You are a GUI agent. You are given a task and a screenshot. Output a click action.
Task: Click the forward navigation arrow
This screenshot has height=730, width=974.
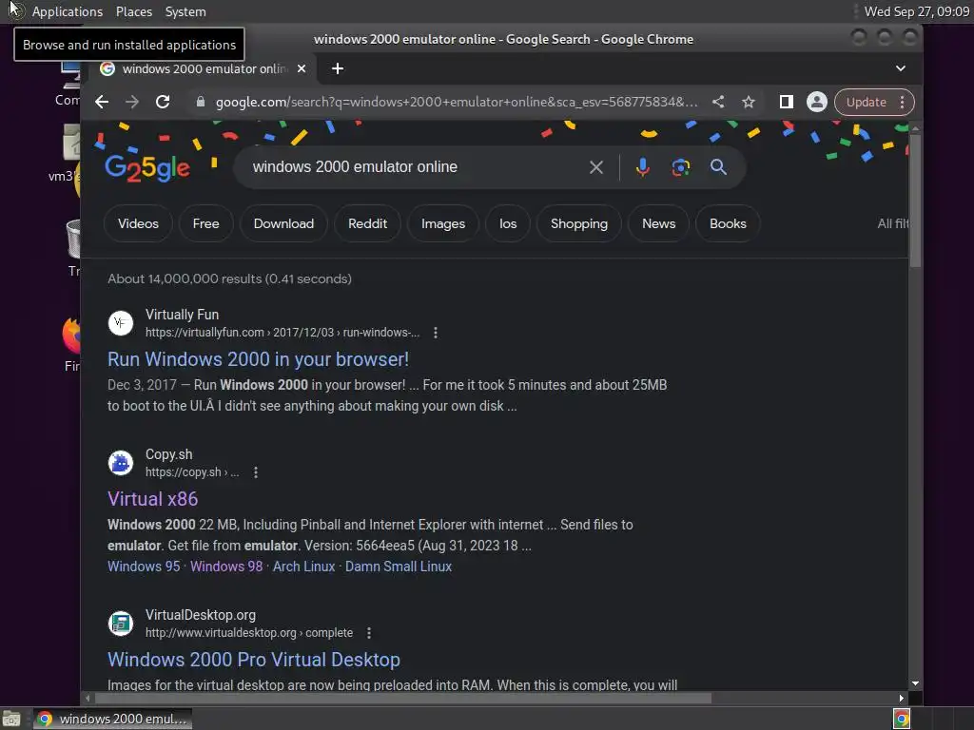coord(131,102)
